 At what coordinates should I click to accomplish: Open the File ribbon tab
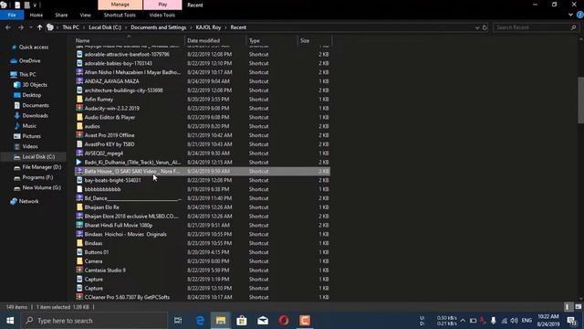[x=12, y=15]
